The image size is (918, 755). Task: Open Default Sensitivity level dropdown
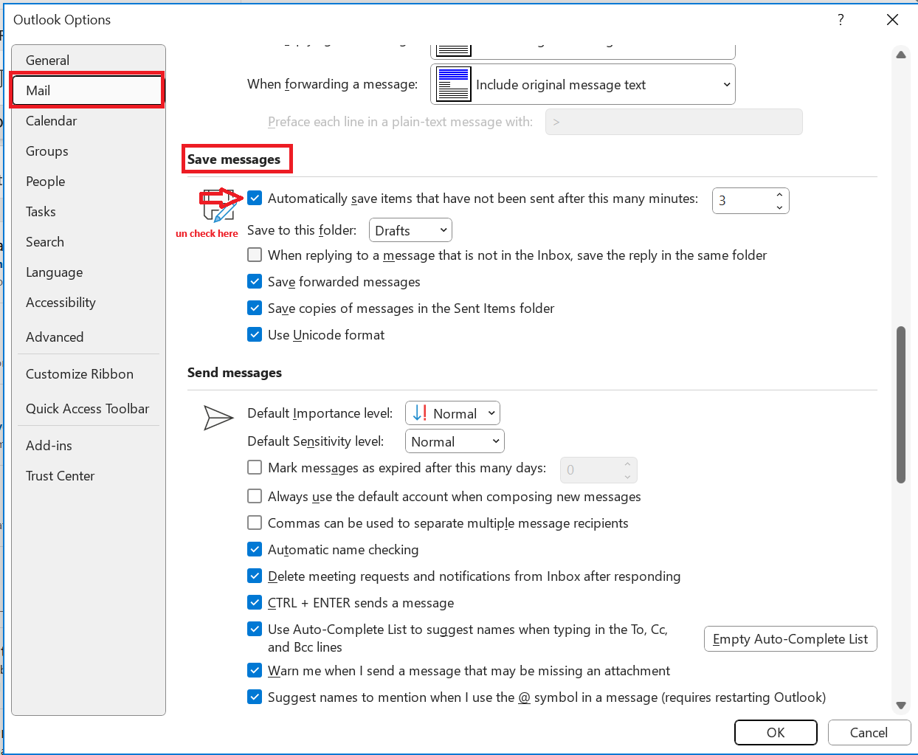455,441
